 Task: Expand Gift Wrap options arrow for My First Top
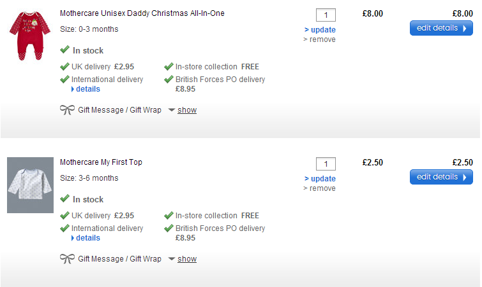(171, 259)
